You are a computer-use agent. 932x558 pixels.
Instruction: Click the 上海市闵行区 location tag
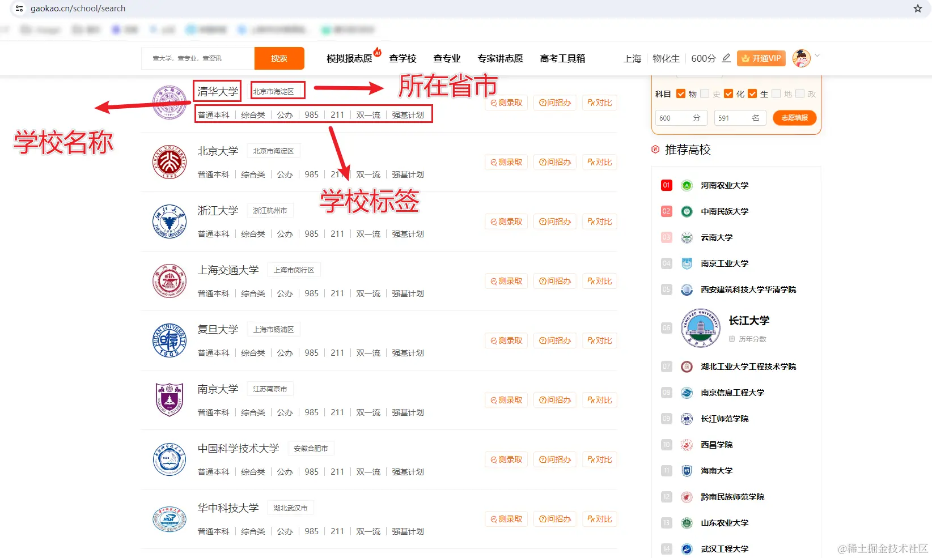(x=294, y=270)
